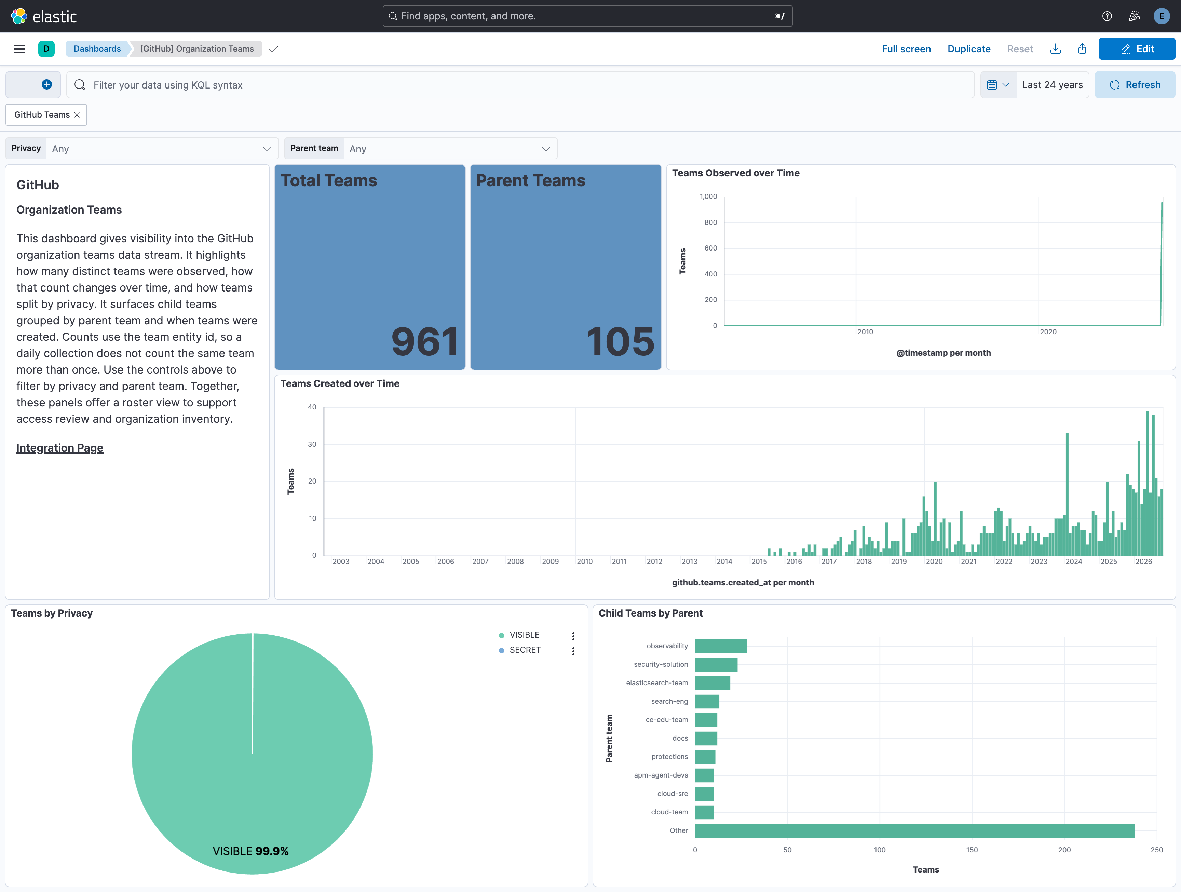Screen dimensions: 1181x892
Task: Click the Edit dashboard button
Action: pyautogui.click(x=1137, y=49)
